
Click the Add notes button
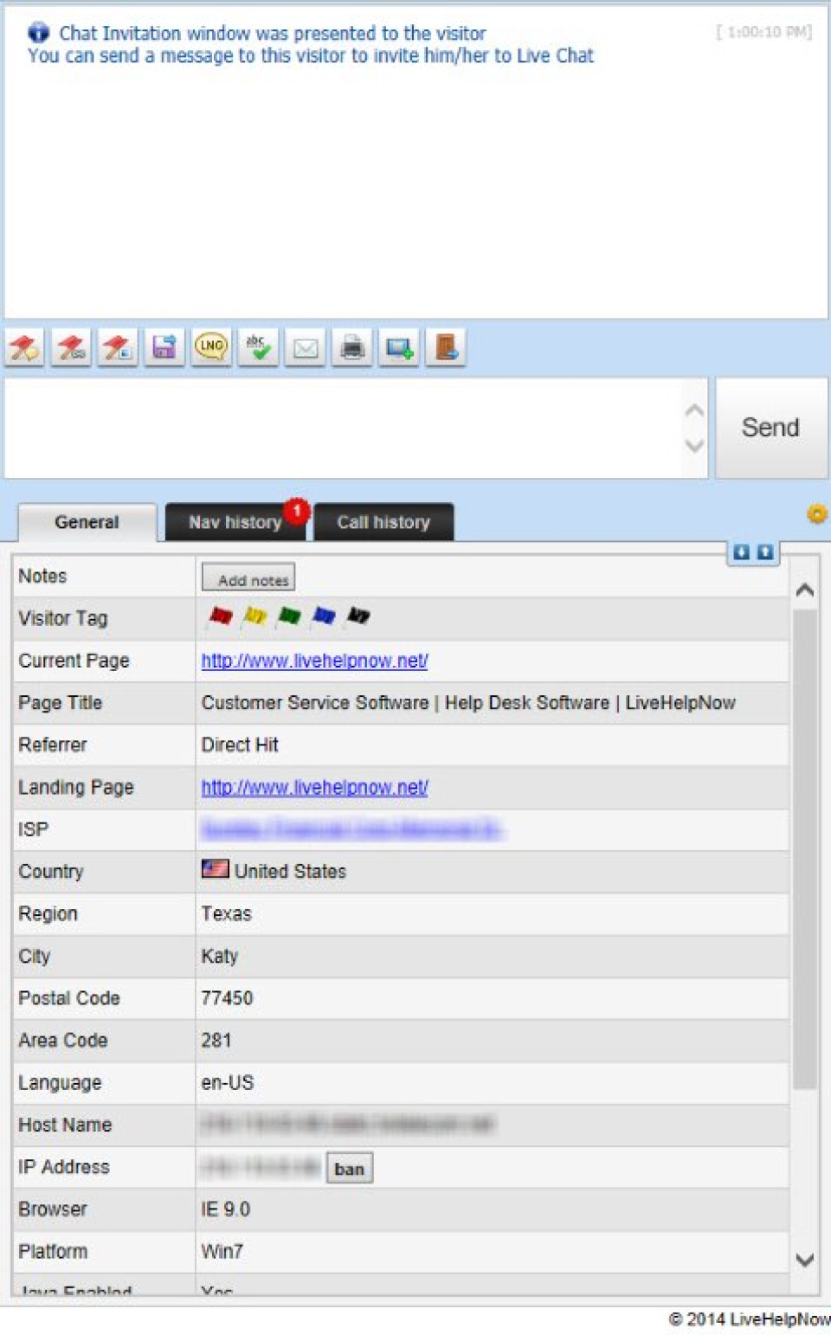248,577
